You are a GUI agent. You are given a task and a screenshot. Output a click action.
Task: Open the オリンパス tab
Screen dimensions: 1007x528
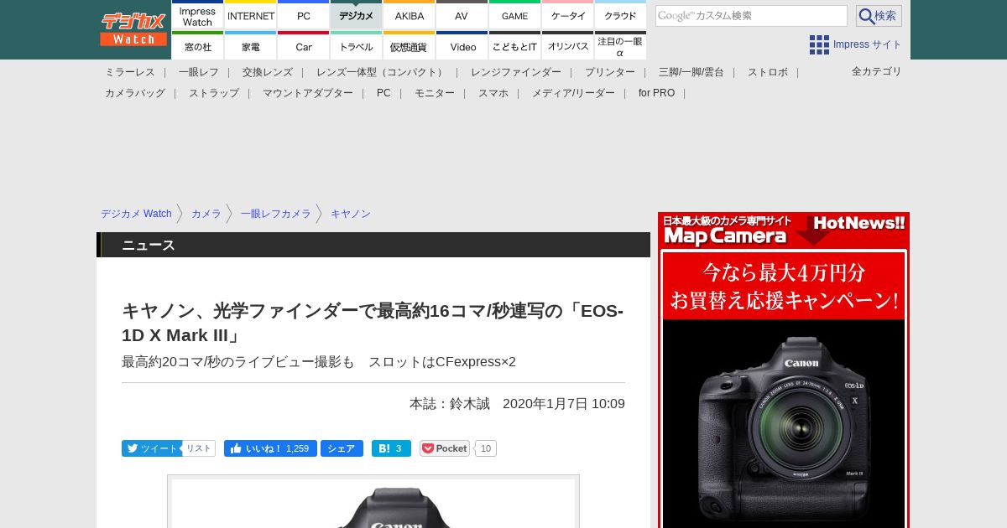(568, 46)
